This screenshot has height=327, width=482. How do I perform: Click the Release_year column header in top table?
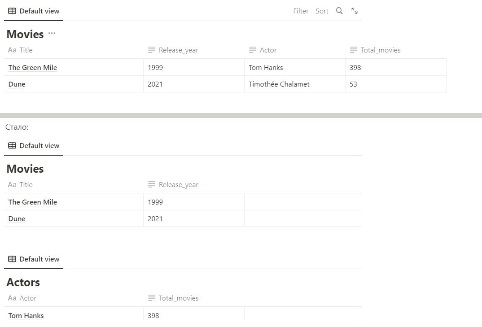[178, 50]
